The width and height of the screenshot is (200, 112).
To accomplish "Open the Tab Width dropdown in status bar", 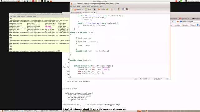I will (145, 79).
